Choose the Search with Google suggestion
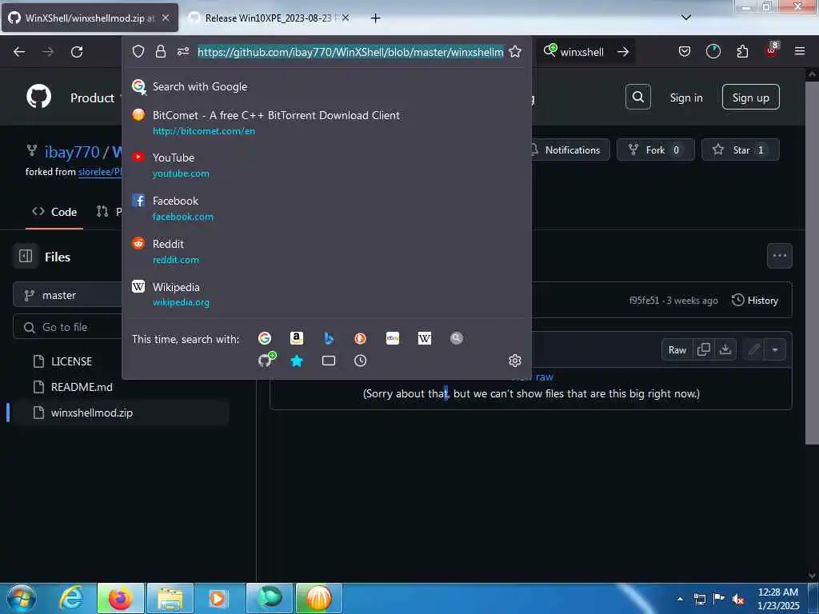The height and width of the screenshot is (614, 819). tap(326, 86)
